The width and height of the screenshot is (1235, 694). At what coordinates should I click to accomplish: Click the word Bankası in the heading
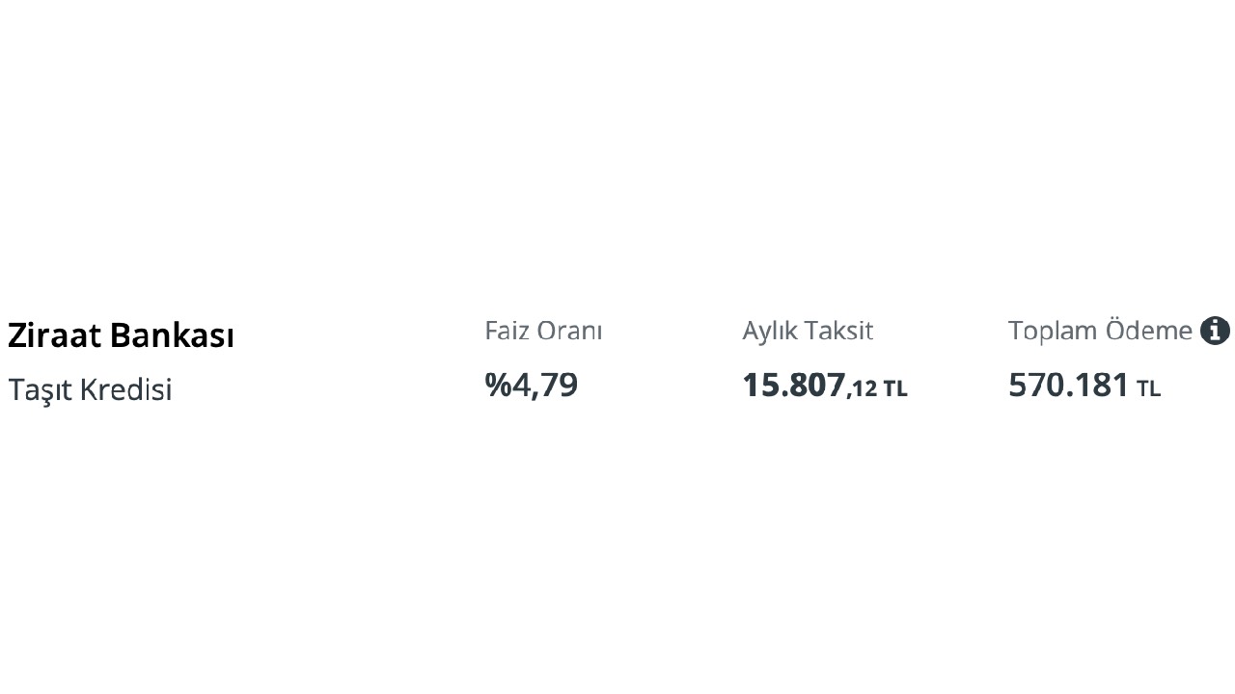click(172, 335)
